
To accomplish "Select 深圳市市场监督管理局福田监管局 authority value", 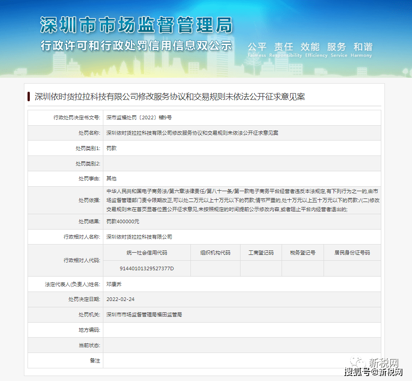I will pyautogui.click(x=144, y=315).
